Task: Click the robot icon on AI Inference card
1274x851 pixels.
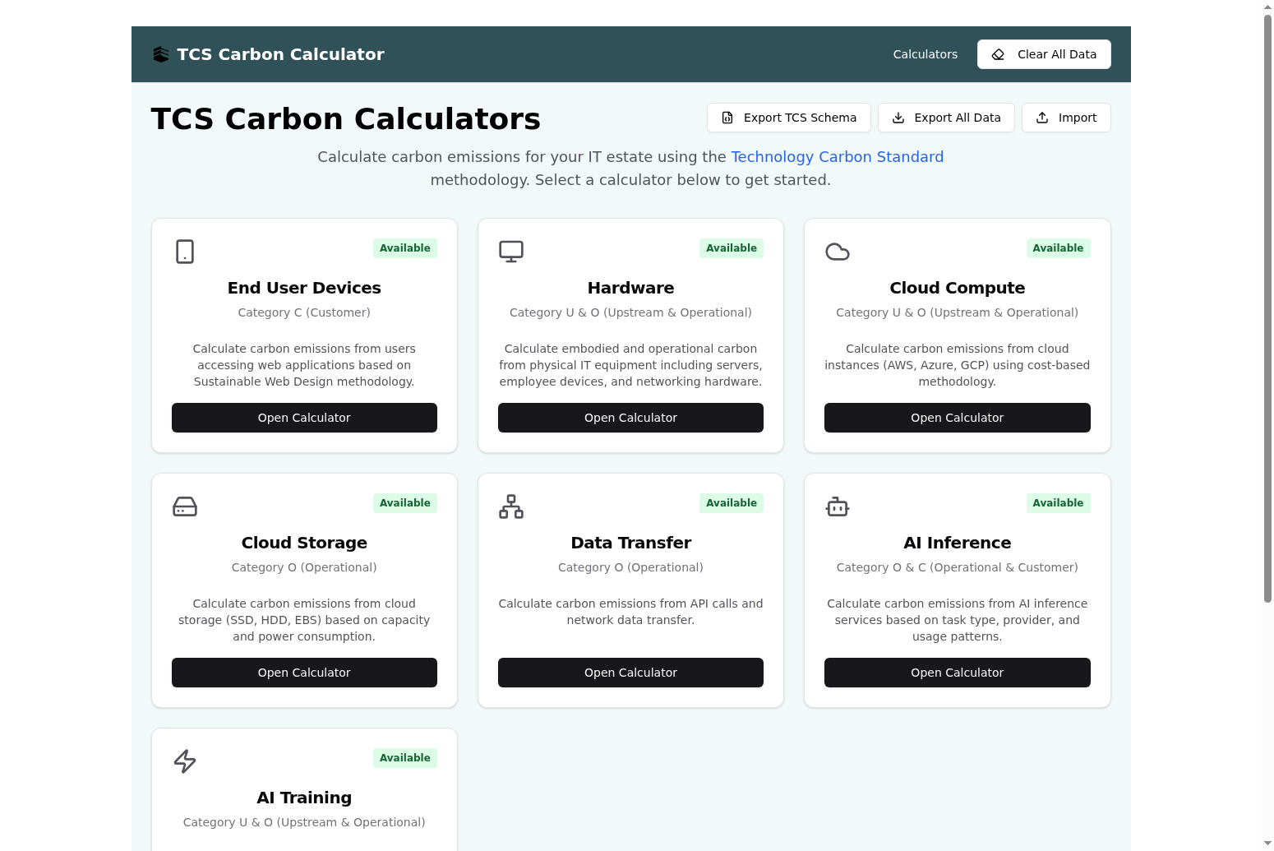Action: pyautogui.click(x=837, y=506)
